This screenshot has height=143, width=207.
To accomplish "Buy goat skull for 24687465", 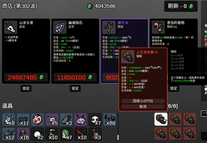I will [26, 77].
